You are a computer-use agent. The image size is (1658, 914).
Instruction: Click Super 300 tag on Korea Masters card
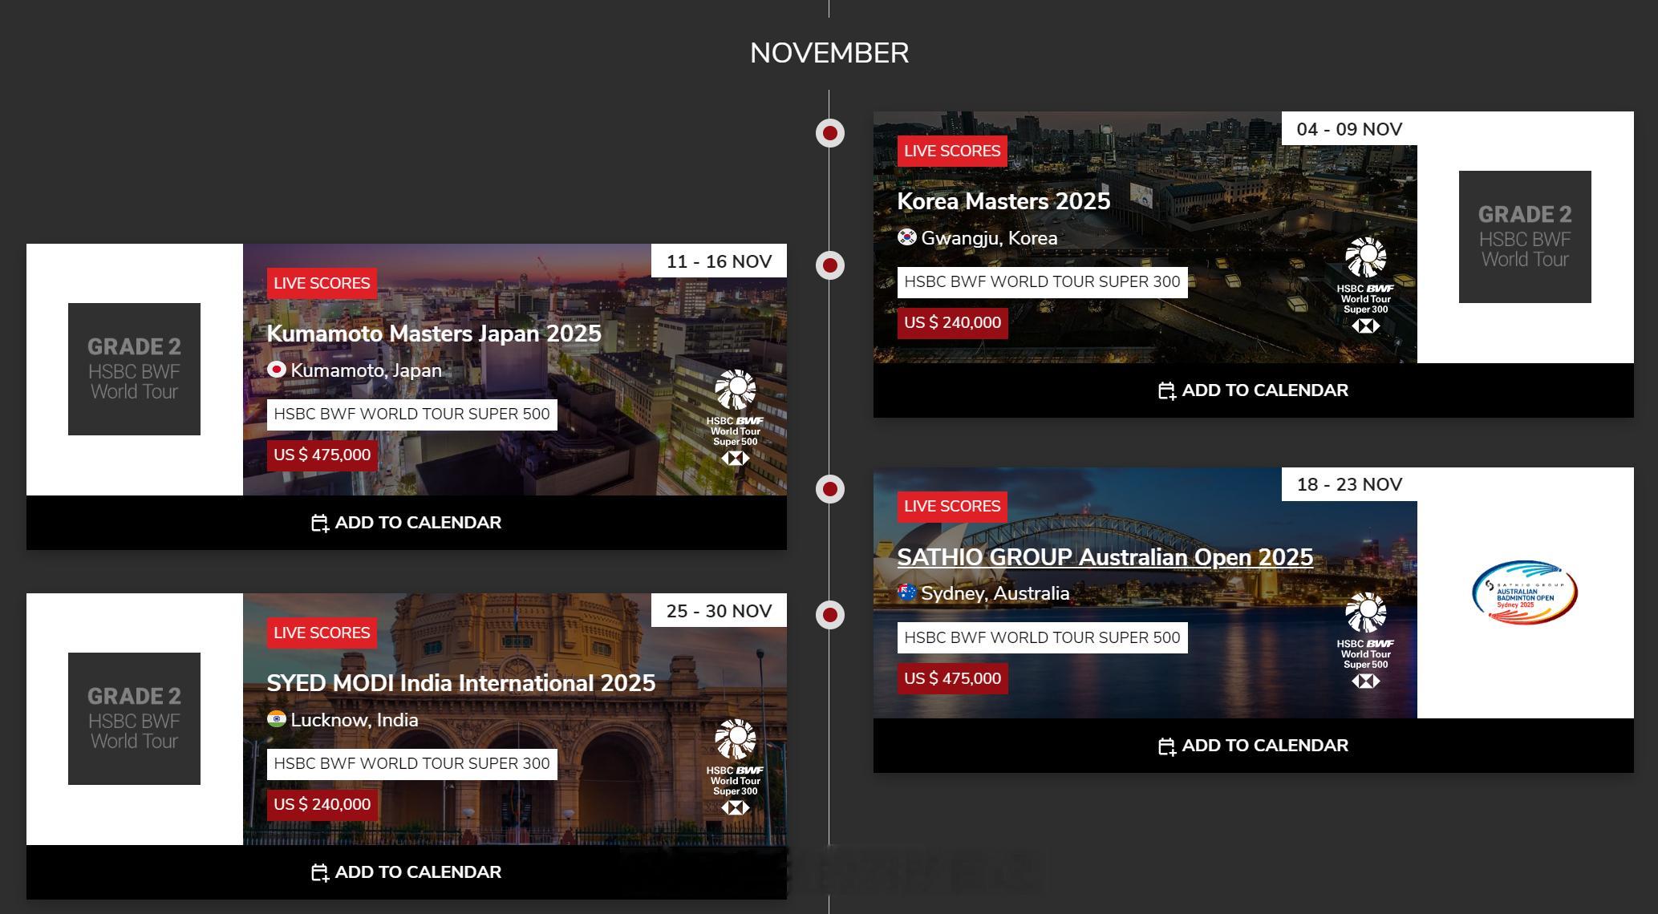coord(1042,282)
